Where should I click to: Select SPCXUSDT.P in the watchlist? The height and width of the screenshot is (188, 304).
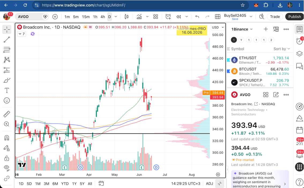click(x=260, y=82)
